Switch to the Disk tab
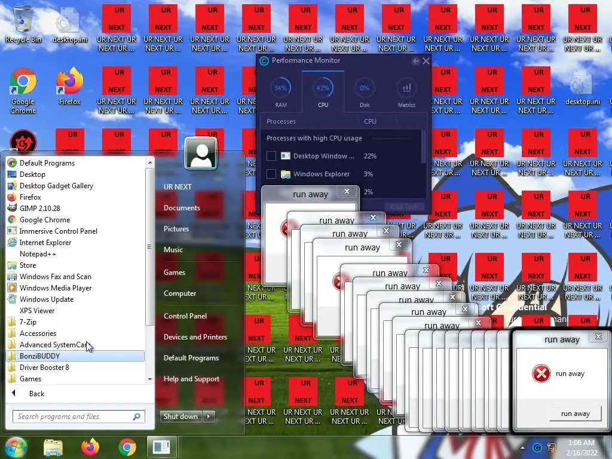612x459 pixels. tap(365, 93)
